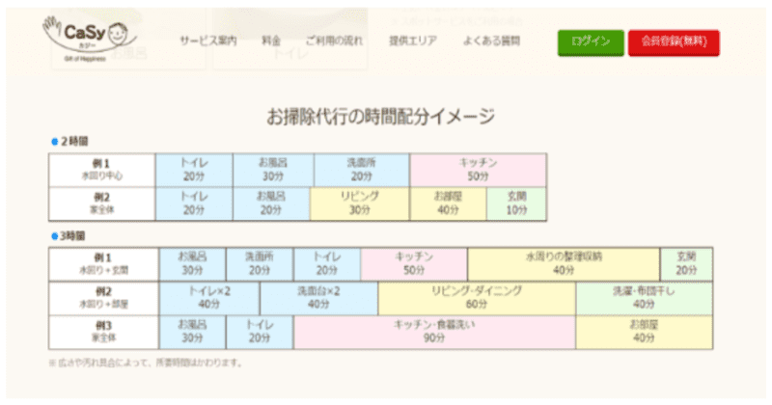Click the pink キッチン・食器洗い 90分 block
This screenshot has height=405, width=772.
(x=434, y=332)
